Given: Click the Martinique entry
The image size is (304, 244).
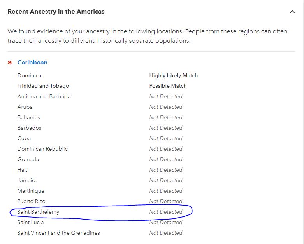Looking at the screenshot, I should [x=31, y=191].
